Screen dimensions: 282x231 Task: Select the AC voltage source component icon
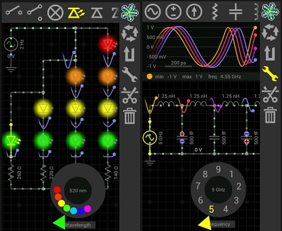pyautogui.click(x=152, y=11)
